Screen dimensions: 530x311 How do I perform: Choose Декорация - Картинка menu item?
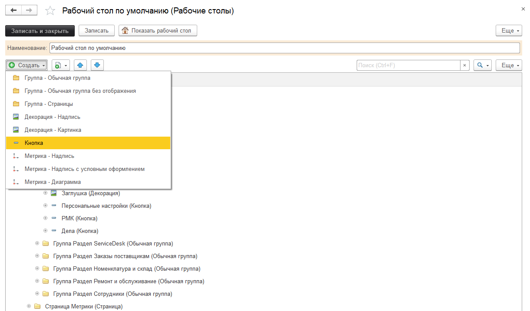point(53,130)
